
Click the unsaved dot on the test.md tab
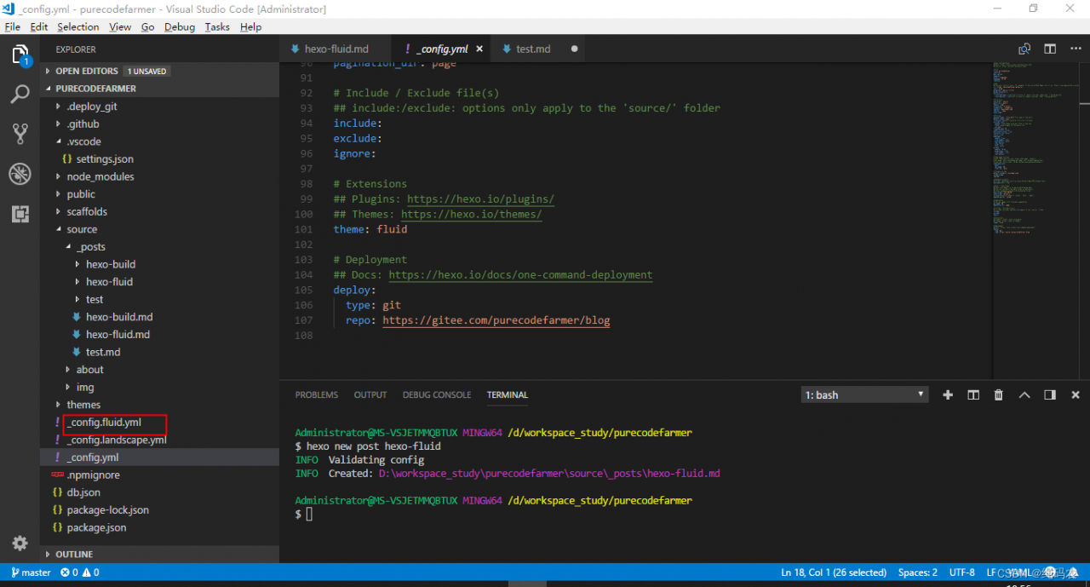point(574,49)
